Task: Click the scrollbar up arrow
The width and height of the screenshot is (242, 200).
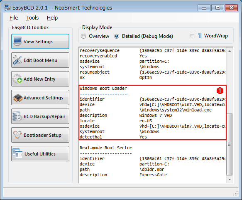Action: [x=230, y=51]
